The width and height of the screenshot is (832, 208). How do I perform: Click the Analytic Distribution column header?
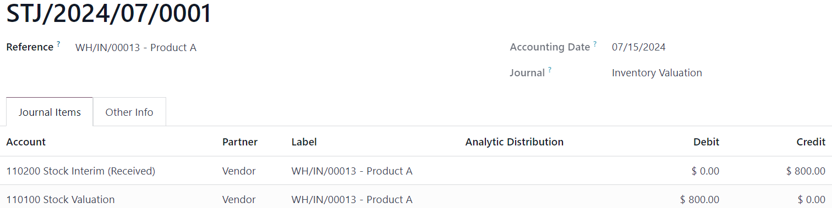pyautogui.click(x=514, y=142)
